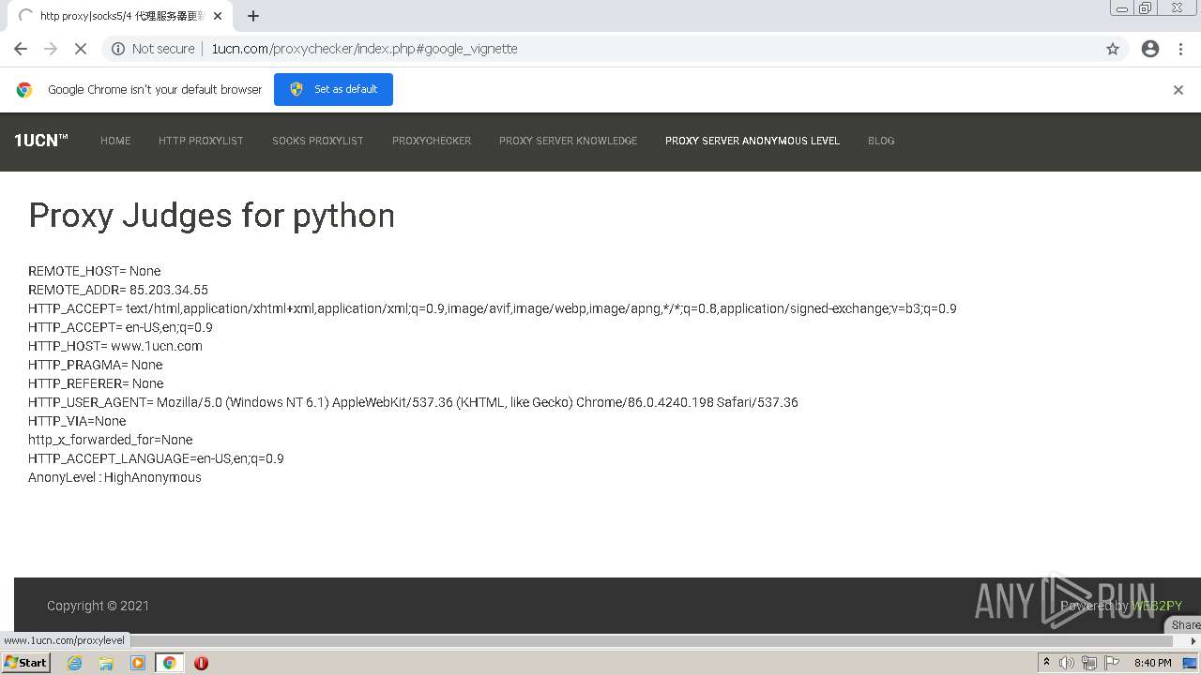Open the Chrome three-dot menu
This screenshot has height=675, width=1201.
point(1181,49)
